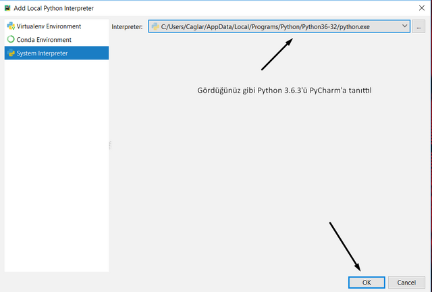Click the python.exe interpreter path text
This screenshot has width=432, height=292.
click(x=266, y=26)
